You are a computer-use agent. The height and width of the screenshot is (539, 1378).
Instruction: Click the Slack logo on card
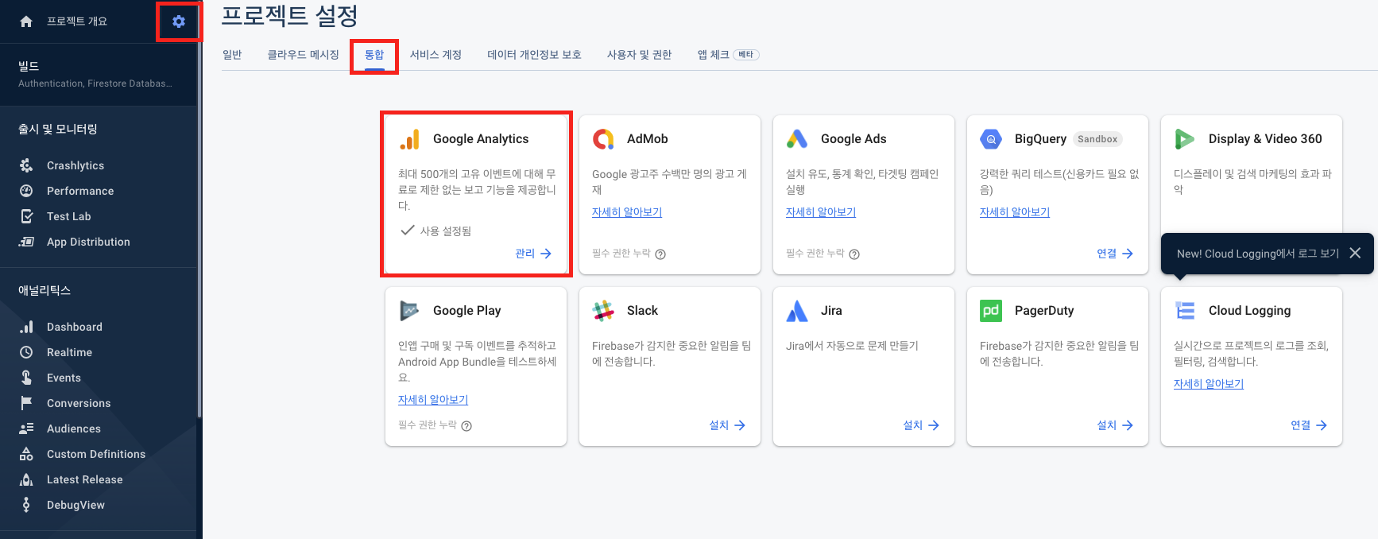click(x=603, y=311)
